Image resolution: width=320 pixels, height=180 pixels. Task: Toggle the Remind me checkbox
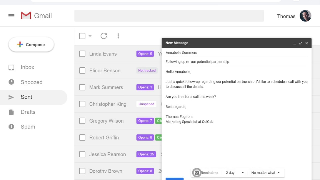[x=197, y=173]
